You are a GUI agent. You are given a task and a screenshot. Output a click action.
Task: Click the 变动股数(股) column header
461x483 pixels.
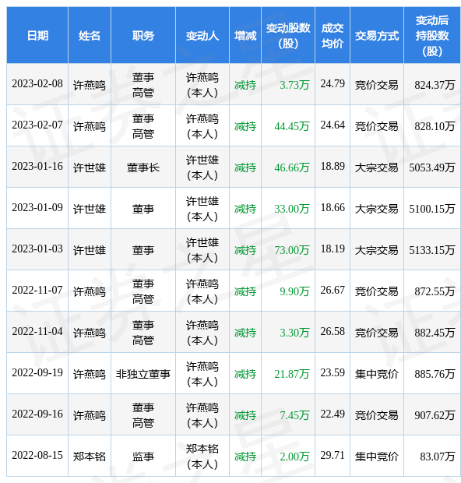tap(288, 36)
